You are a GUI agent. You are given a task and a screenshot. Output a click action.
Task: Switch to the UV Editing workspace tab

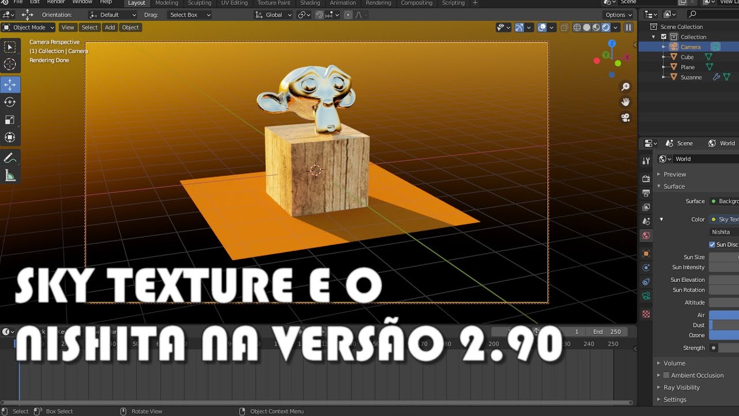click(x=234, y=3)
